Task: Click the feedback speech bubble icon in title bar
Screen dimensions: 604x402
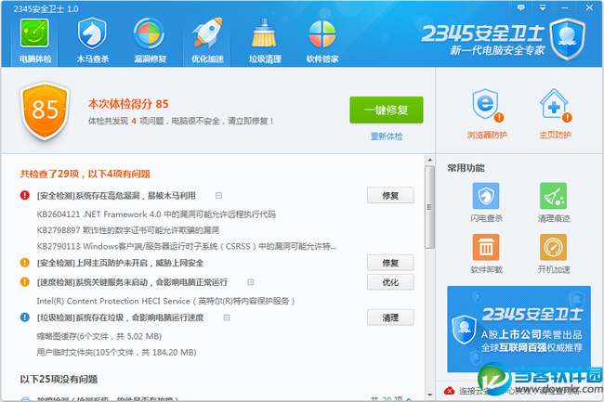Action: pos(521,7)
